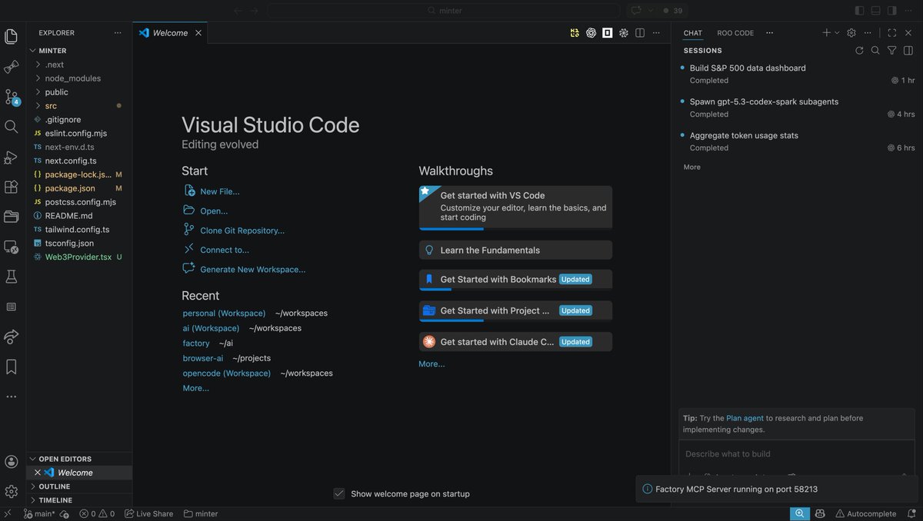Collapse the OPEN EDITORS section
The height and width of the screenshot is (521, 923).
pyautogui.click(x=79, y=459)
